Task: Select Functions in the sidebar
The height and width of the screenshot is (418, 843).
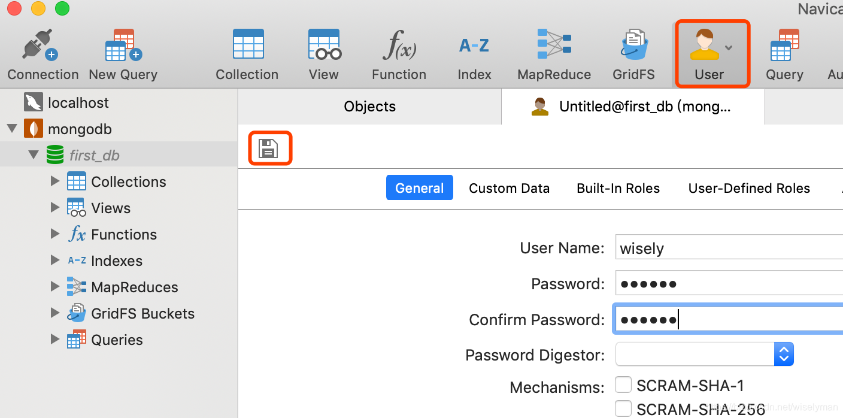Action: (x=124, y=234)
